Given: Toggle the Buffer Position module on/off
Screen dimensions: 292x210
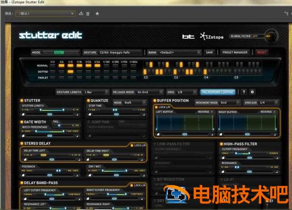Looking at the screenshot, I should [x=154, y=100].
